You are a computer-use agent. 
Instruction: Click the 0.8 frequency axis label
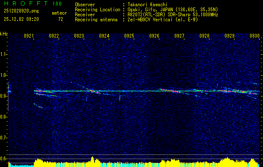click(4, 117)
